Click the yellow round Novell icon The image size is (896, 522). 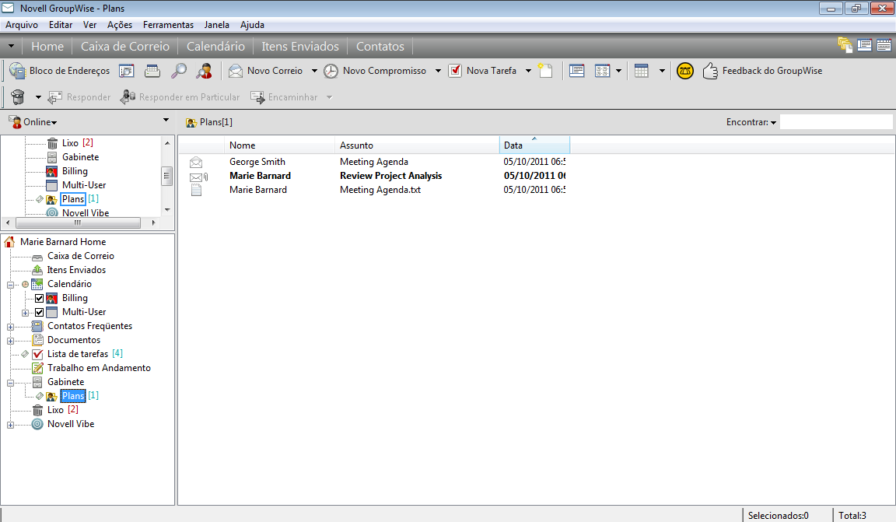click(x=684, y=71)
